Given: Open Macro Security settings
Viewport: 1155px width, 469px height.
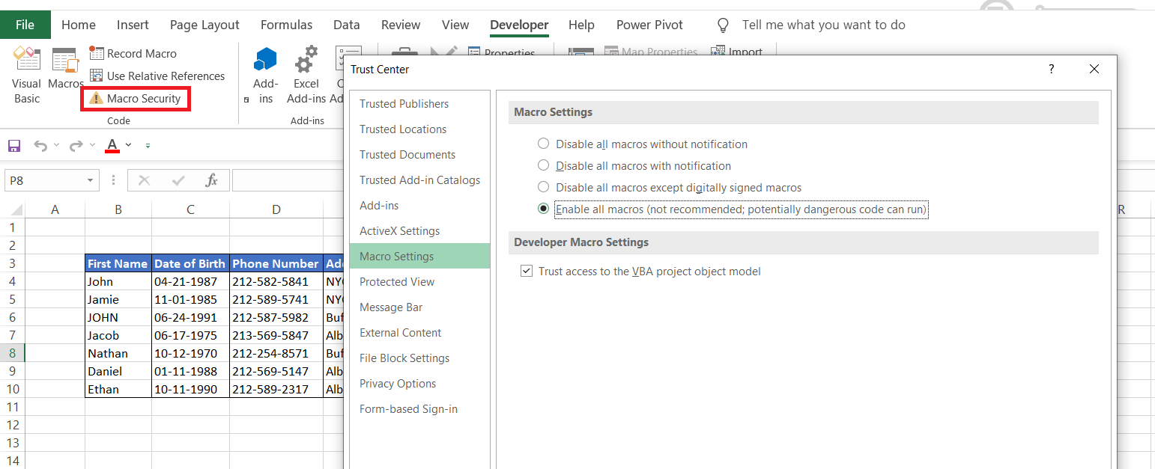Looking at the screenshot, I should coord(136,99).
